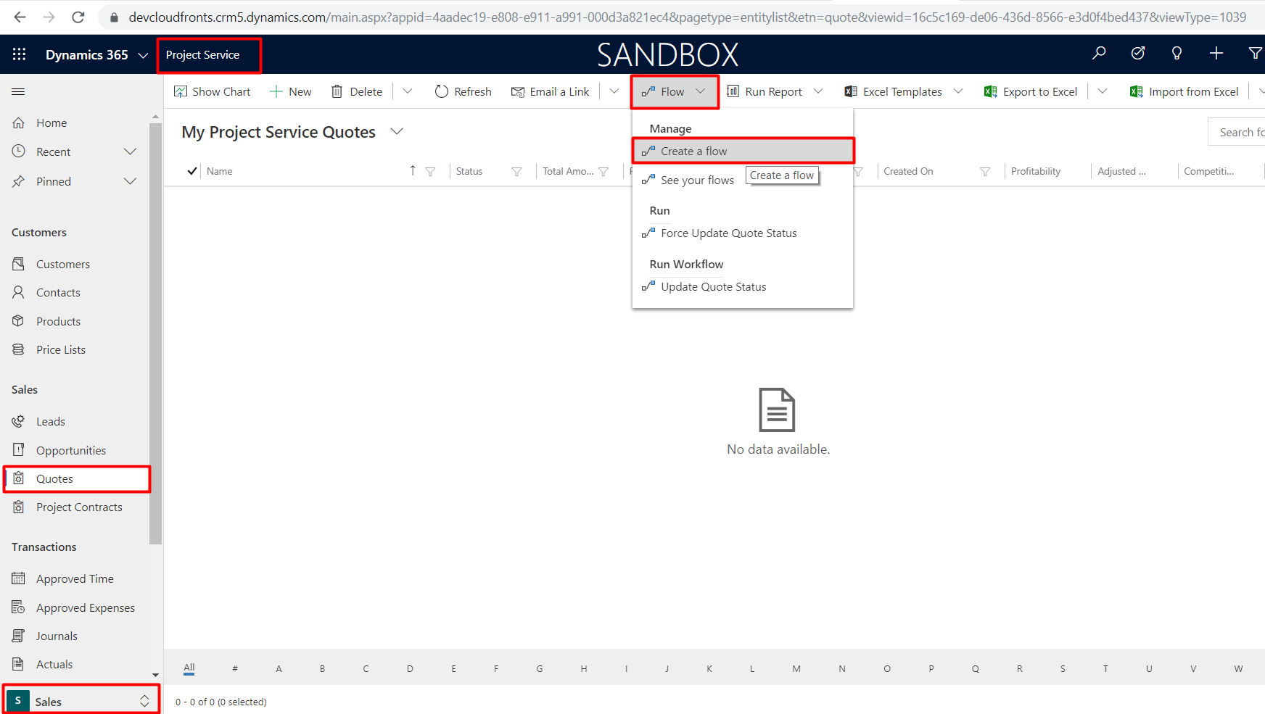Click Email a Link command

pos(551,91)
